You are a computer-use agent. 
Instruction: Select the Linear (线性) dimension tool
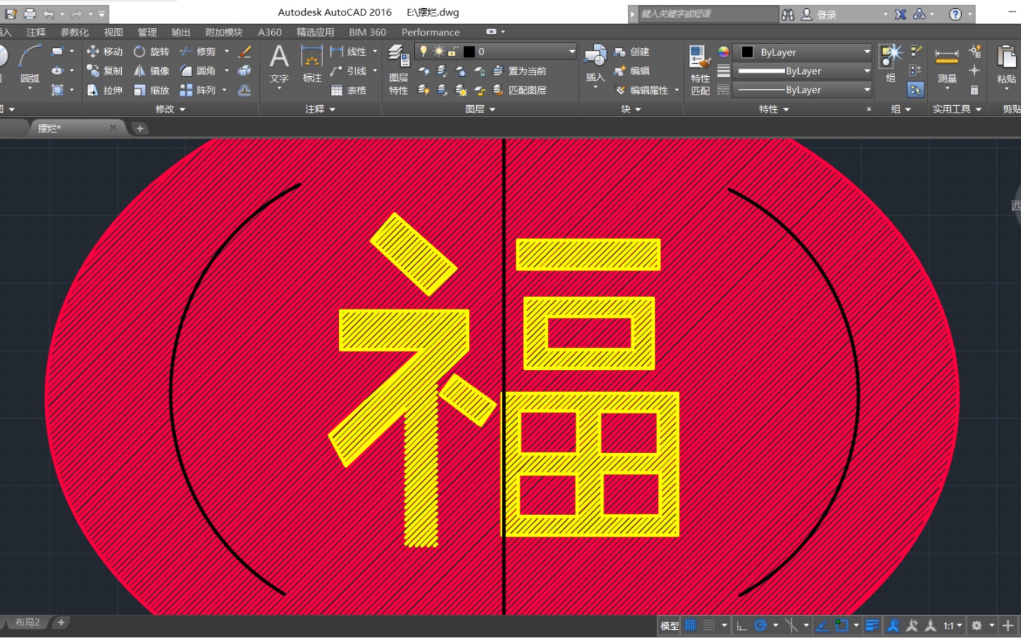point(349,52)
